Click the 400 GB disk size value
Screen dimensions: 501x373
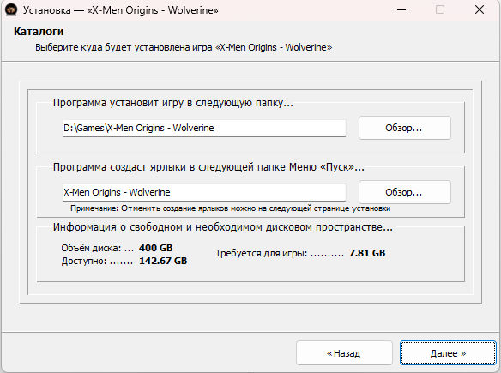(156, 248)
